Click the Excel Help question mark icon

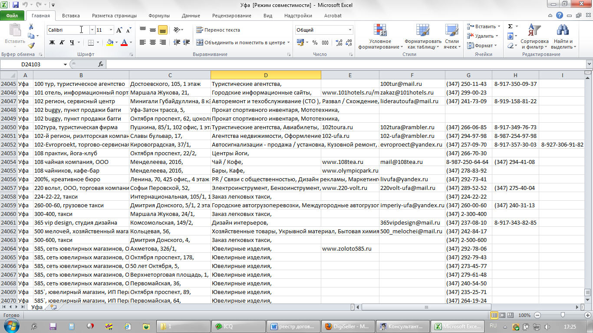coord(560,16)
